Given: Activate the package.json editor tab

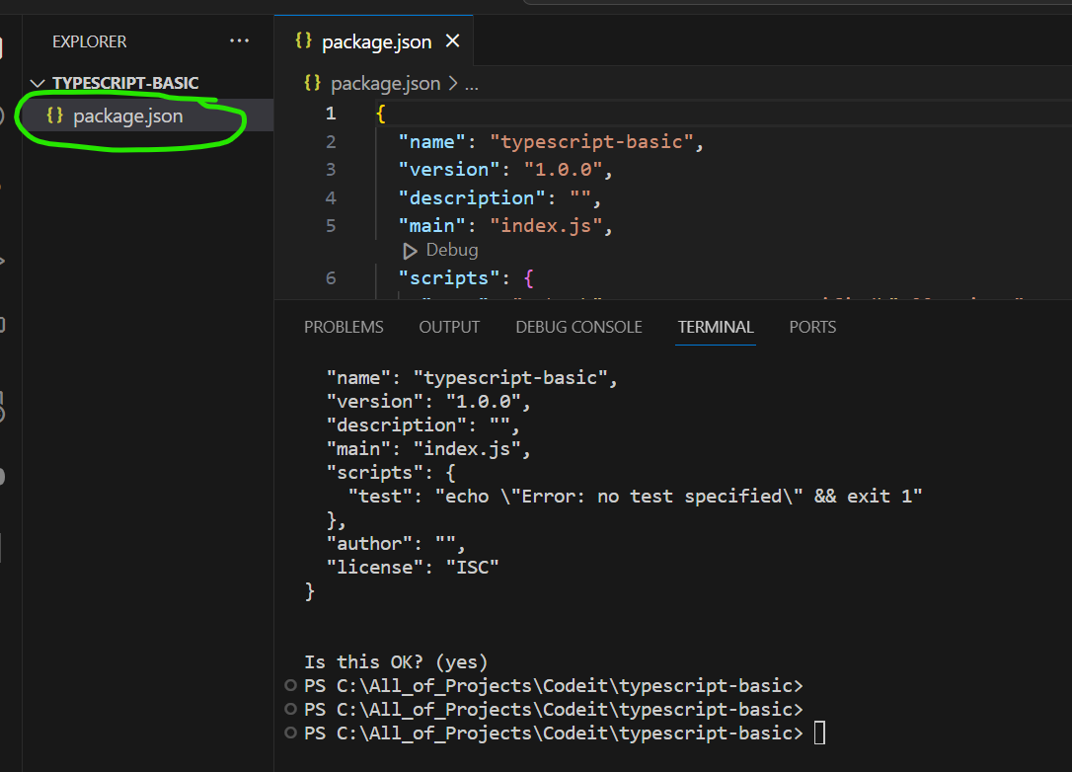Looking at the screenshot, I should click(373, 41).
